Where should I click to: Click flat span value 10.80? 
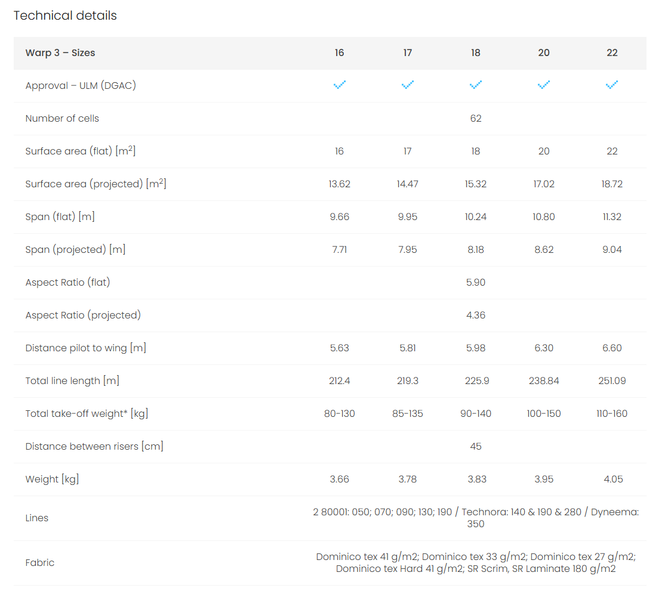click(544, 217)
